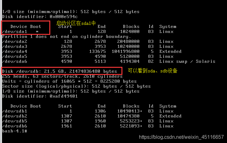Click the Disk identifier 0xafd49401 text
Viewport: 227px width, 143px height.
[x=40, y=96]
